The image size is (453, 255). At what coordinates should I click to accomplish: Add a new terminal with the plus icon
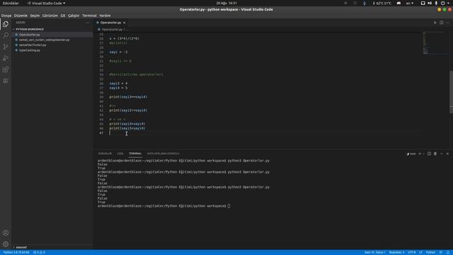[x=420, y=154]
